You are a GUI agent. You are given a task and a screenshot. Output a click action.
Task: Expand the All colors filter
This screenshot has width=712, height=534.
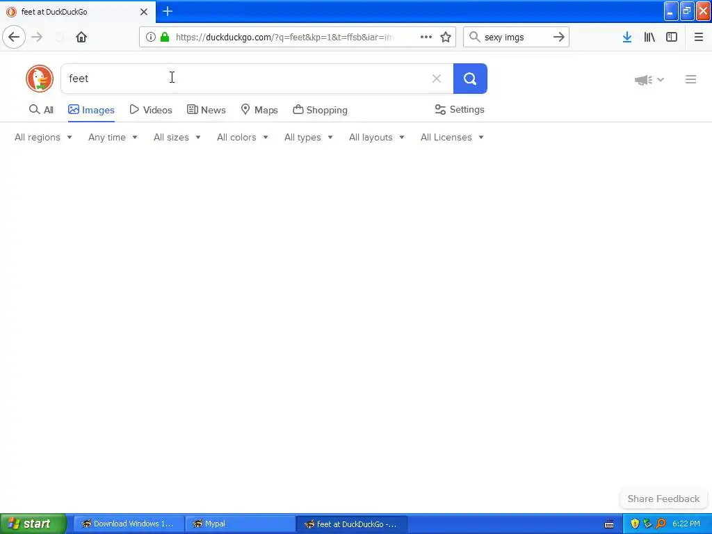(243, 137)
